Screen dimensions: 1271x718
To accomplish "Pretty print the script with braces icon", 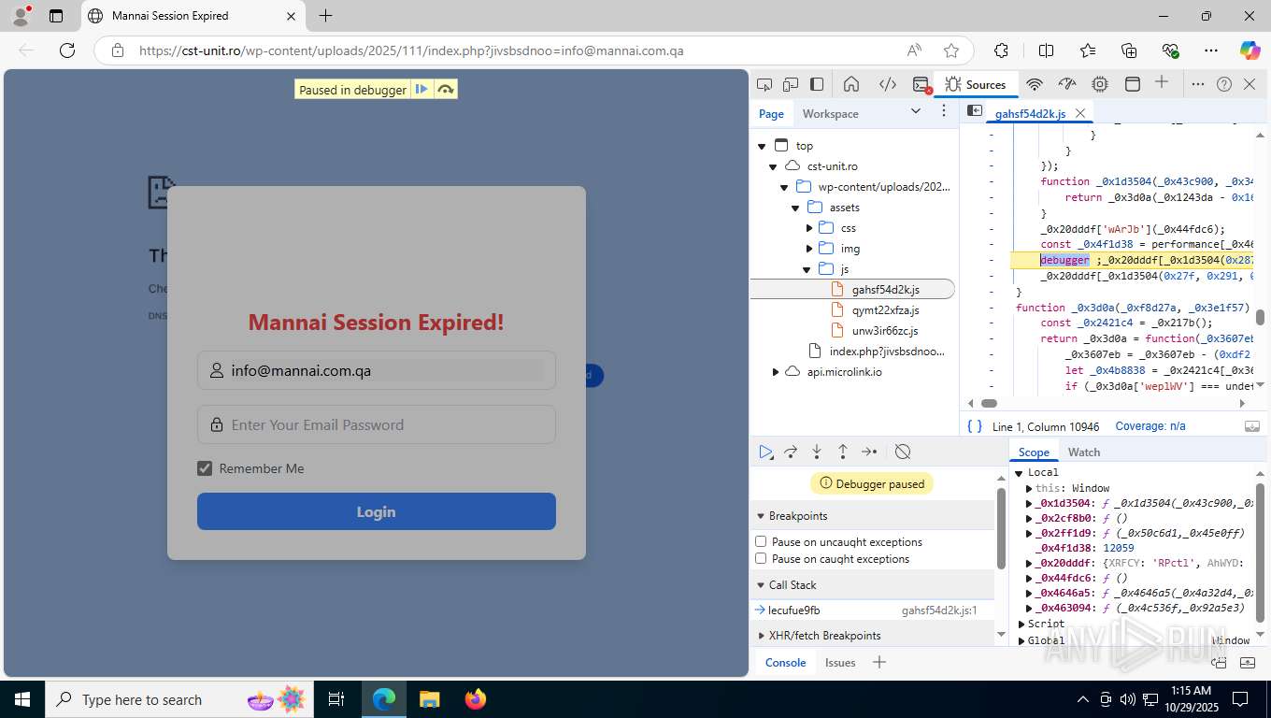I will tap(975, 426).
